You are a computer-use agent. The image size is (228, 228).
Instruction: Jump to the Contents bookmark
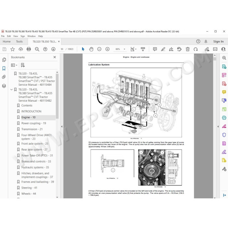coord(27,106)
